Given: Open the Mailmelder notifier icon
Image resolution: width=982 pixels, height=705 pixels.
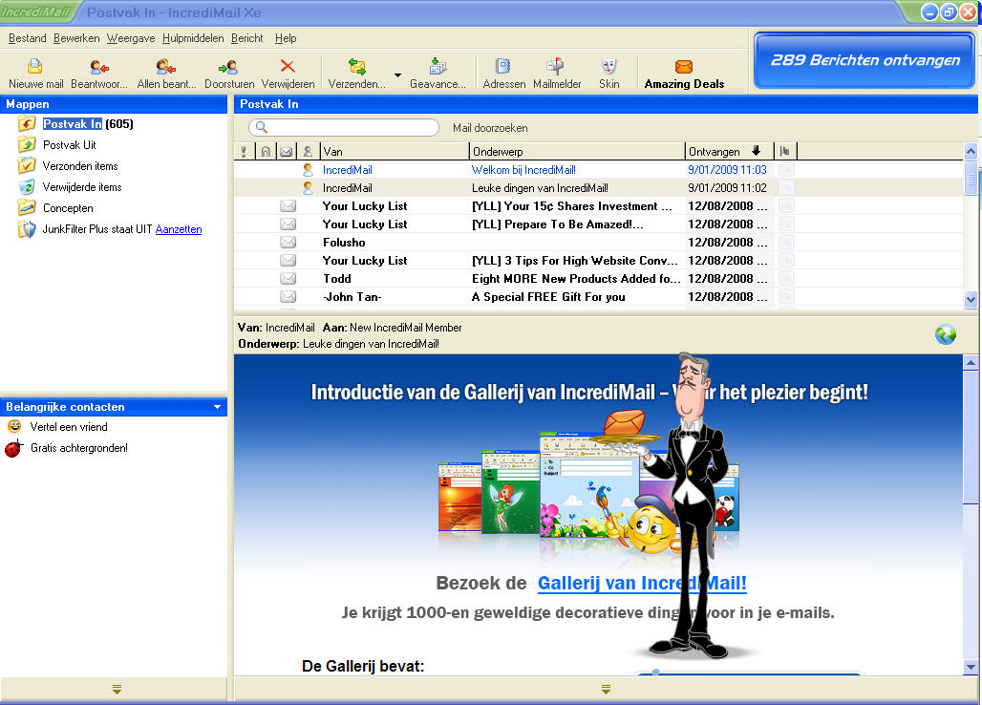Looking at the screenshot, I should tap(556, 66).
